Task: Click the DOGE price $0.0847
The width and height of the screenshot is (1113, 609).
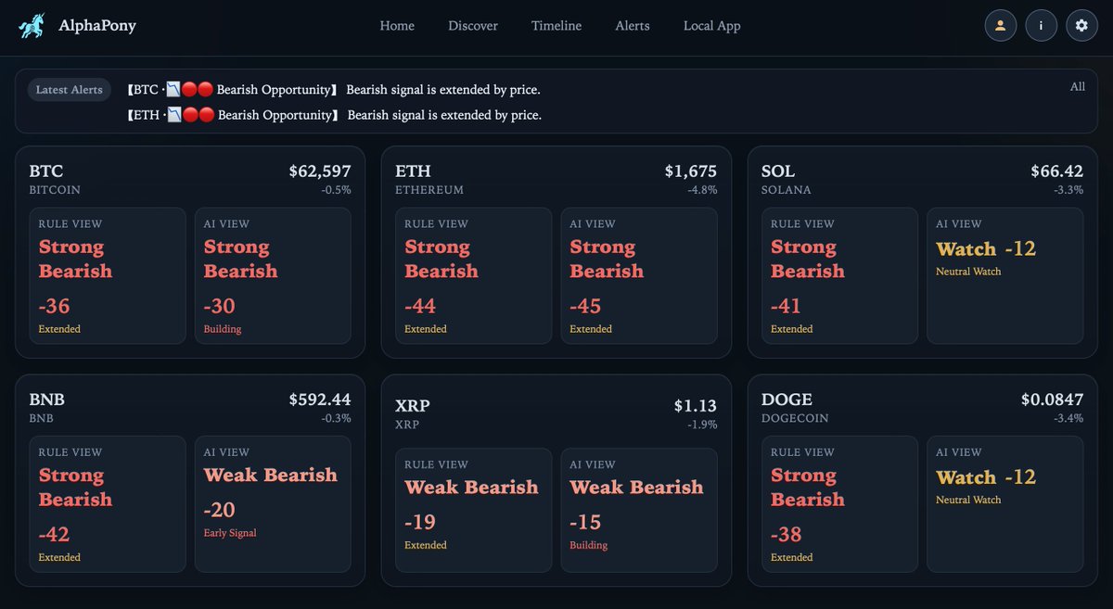Action: 1053,400
